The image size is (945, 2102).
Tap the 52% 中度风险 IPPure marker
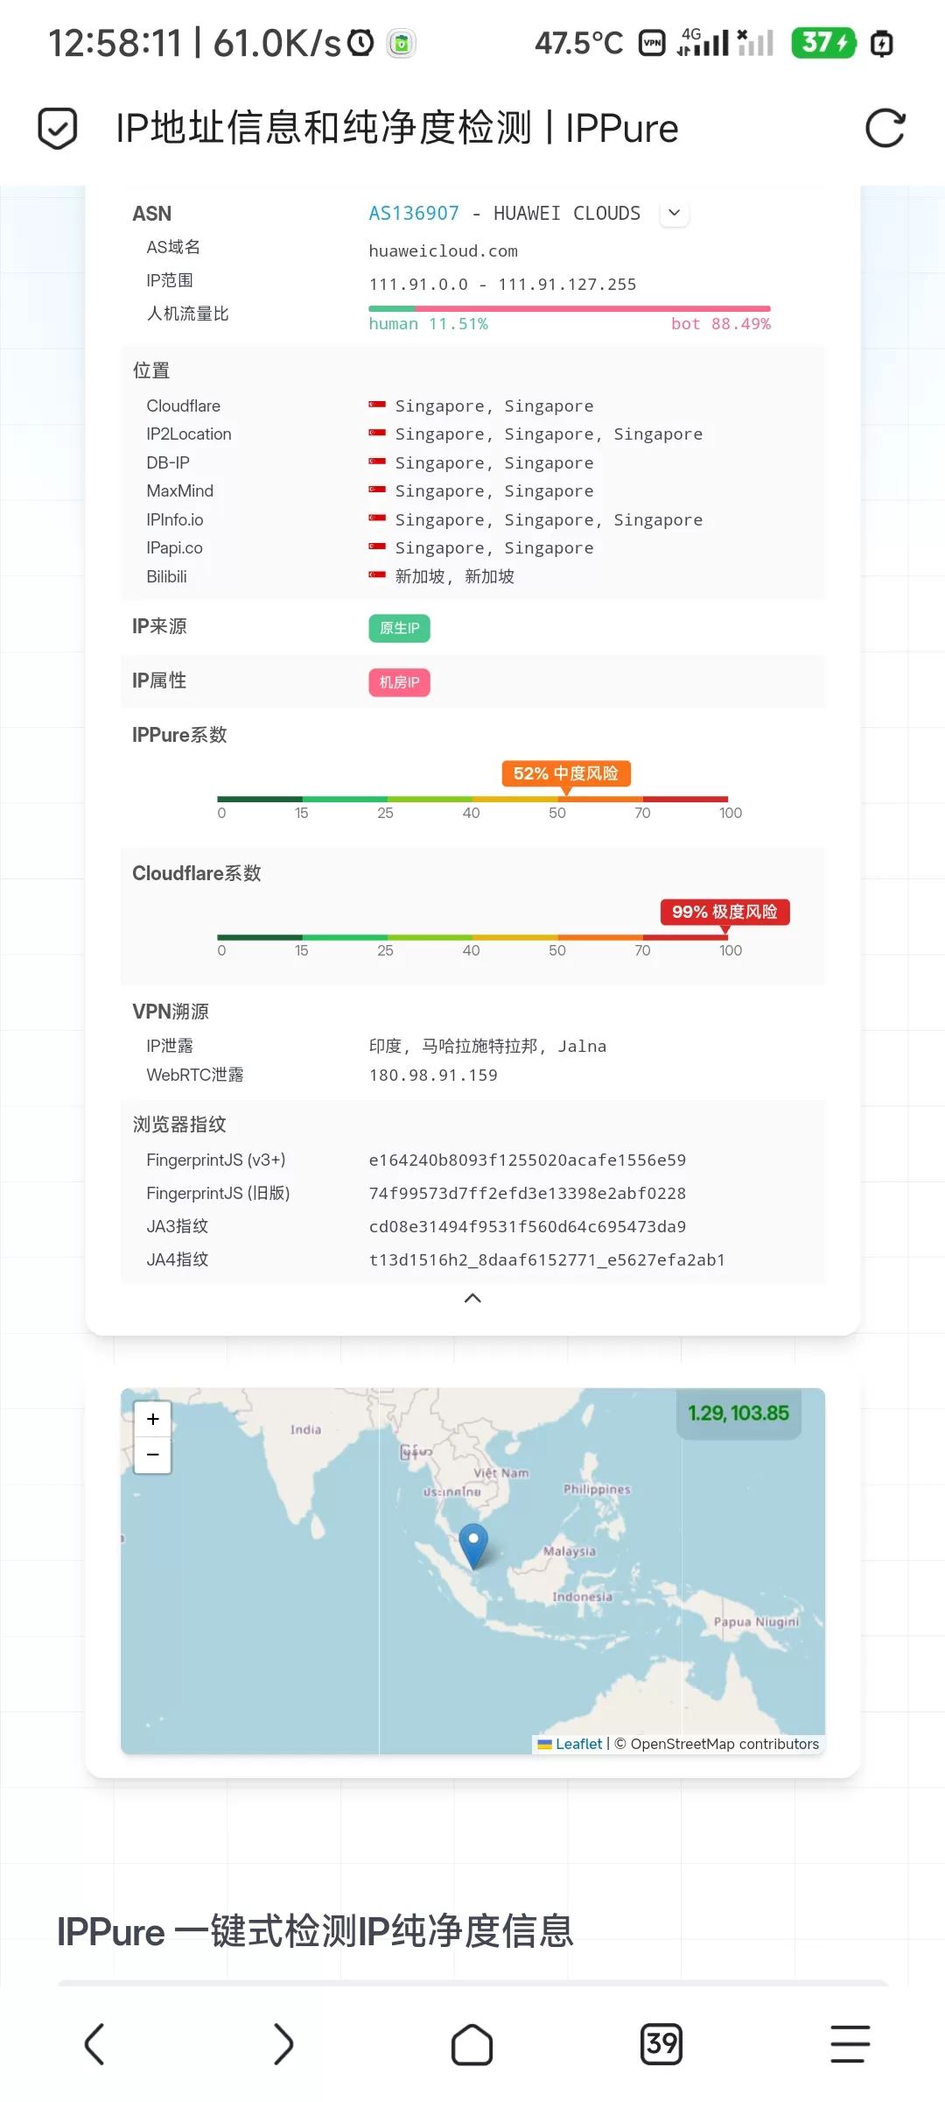click(565, 773)
